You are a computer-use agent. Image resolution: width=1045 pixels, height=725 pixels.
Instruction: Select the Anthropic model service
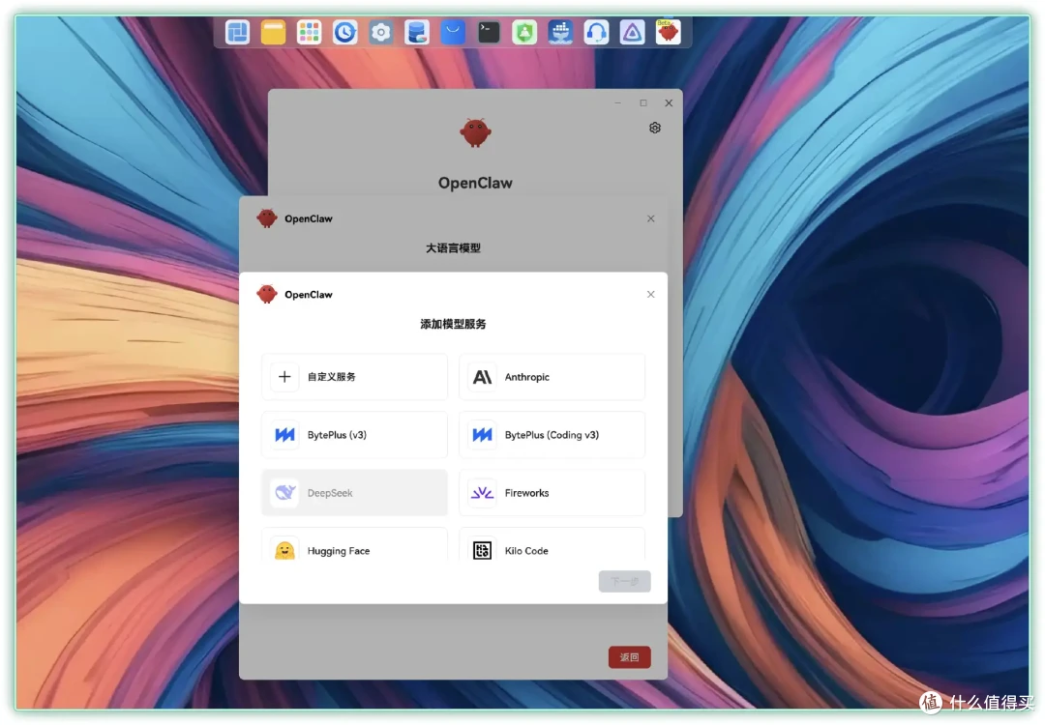(x=552, y=377)
